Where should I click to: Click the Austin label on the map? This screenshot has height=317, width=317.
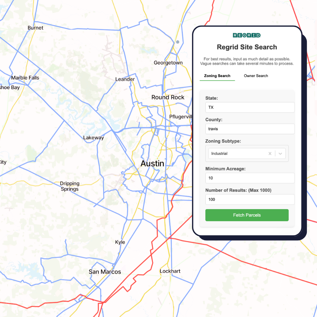(152, 163)
